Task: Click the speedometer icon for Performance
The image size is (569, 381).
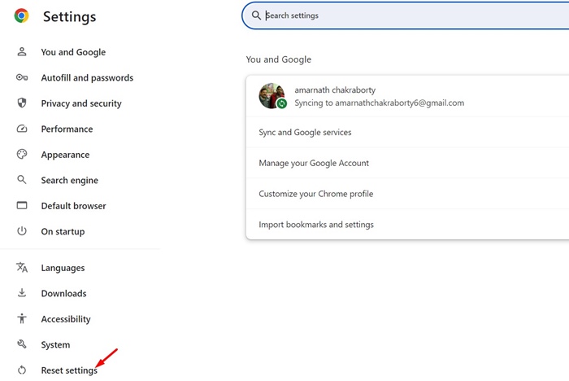Action: (22, 129)
